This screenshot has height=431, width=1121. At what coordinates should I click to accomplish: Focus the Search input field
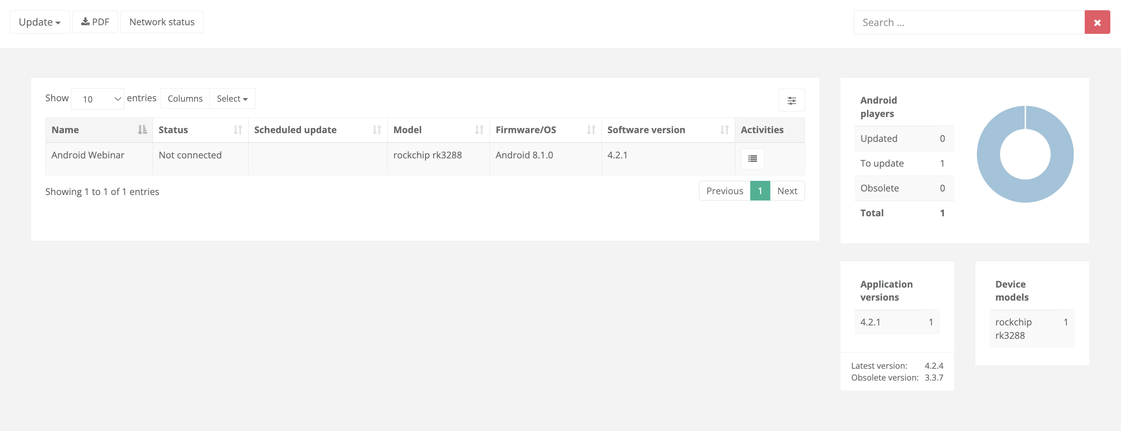(x=969, y=22)
